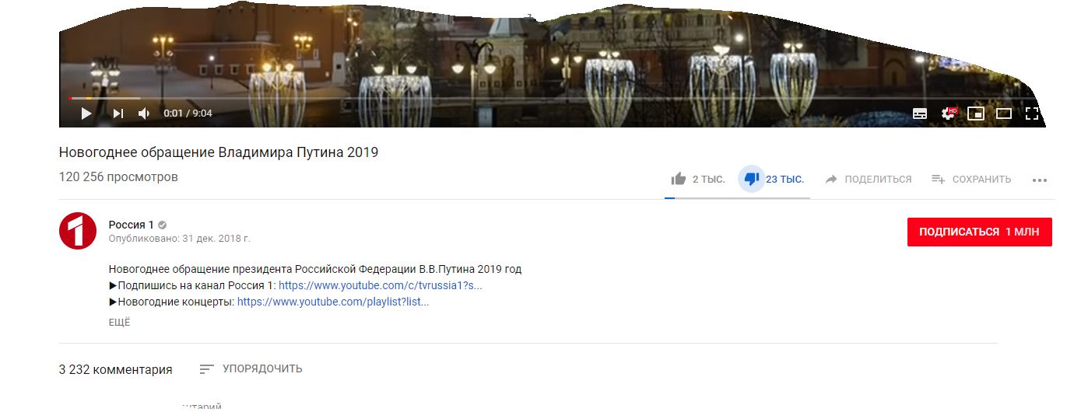Like the video with thumbs up
1074x419 pixels.
coord(679,179)
